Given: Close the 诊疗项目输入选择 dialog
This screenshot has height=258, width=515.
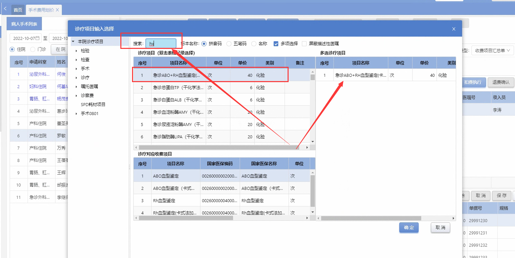Looking at the screenshot, I should pos(454,29).
